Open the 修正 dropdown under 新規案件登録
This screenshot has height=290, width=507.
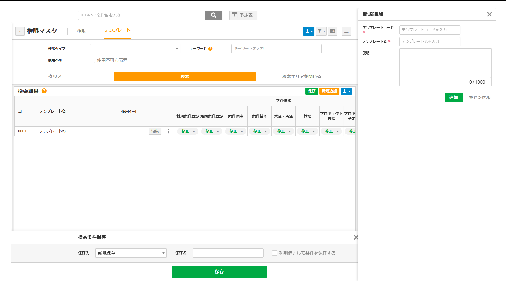click(x=188, y=131)
